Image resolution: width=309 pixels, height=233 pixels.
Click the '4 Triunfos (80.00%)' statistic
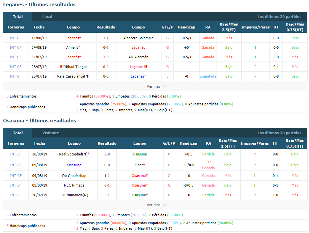point(93,96)
